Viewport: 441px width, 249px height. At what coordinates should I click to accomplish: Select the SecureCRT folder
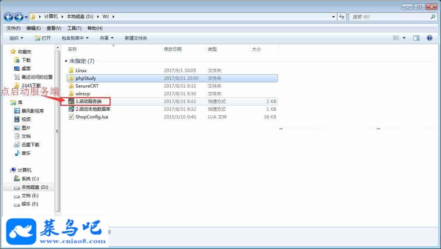[172, 86]
